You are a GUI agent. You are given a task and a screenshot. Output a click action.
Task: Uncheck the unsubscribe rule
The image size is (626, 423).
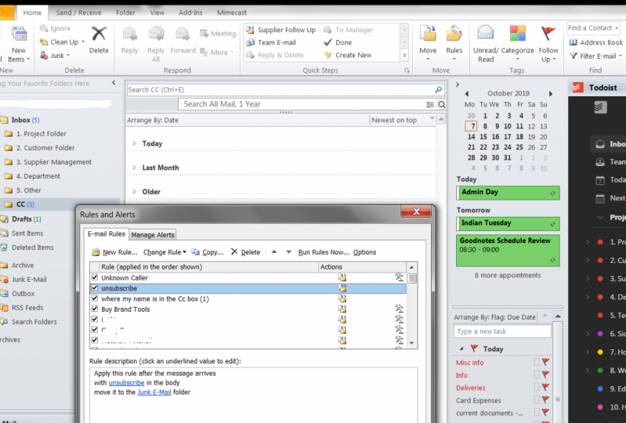click(x=95, y=287)
